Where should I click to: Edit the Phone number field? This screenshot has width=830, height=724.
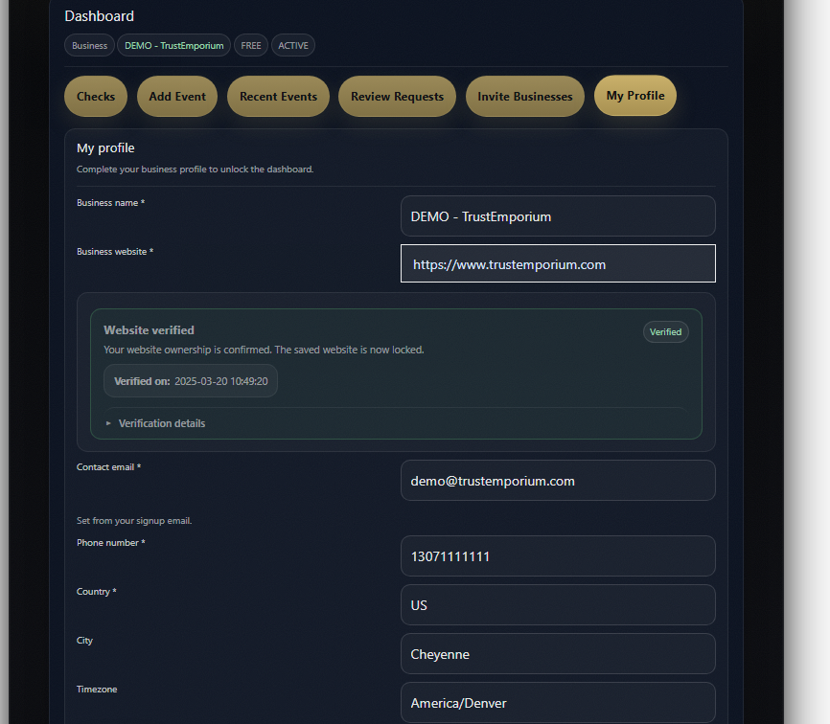pyautogui.click(x=558, y=555)
